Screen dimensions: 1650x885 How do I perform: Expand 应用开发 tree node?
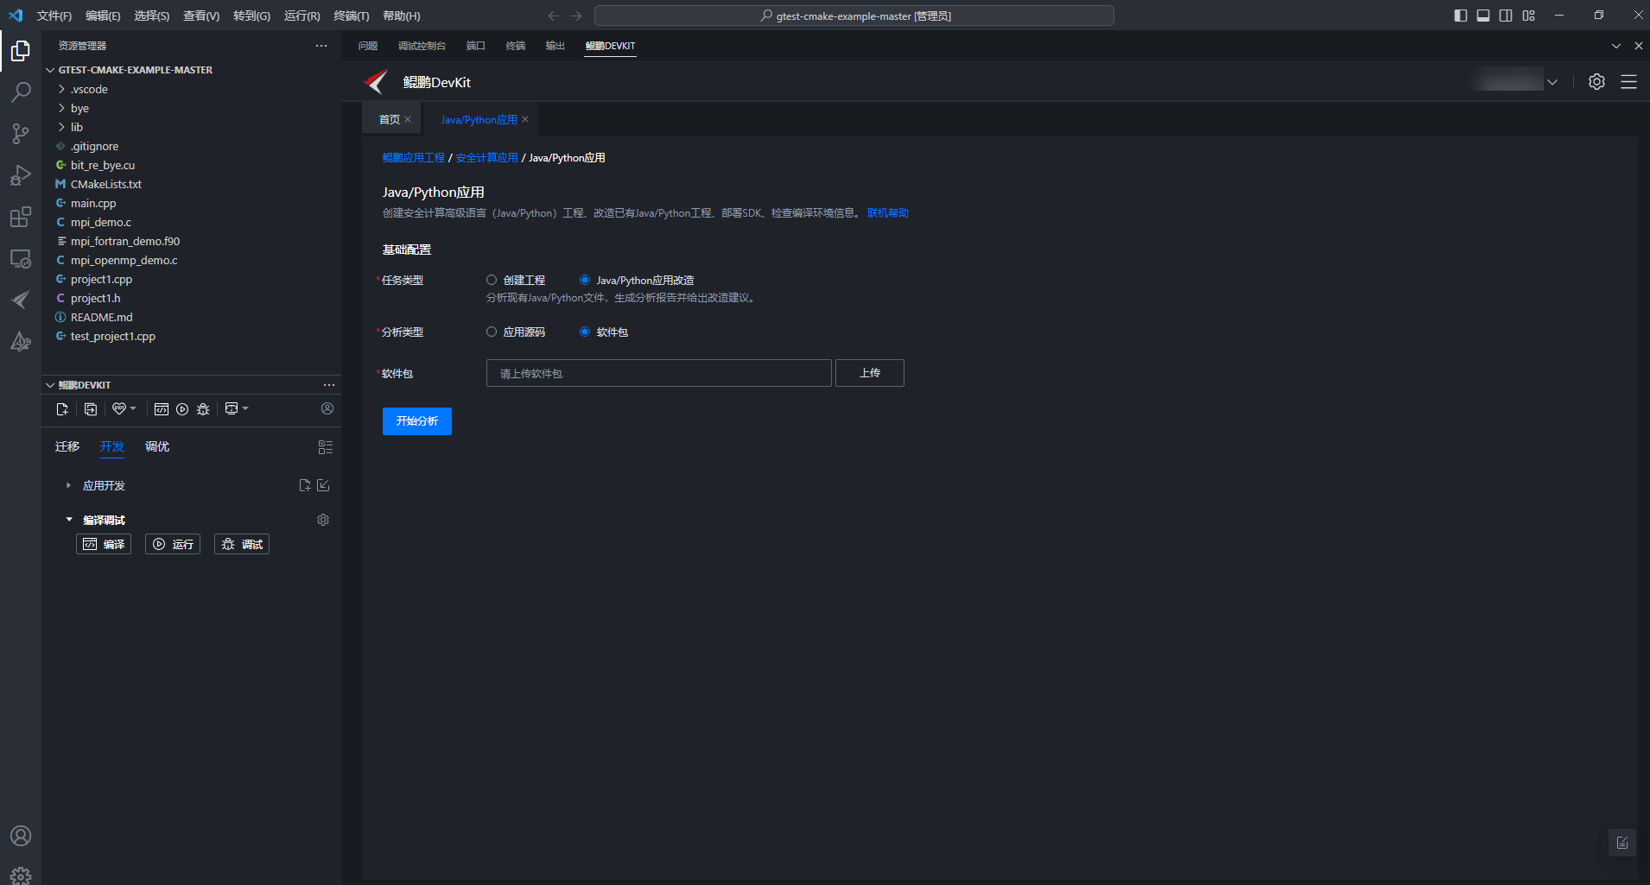(68, 485)
